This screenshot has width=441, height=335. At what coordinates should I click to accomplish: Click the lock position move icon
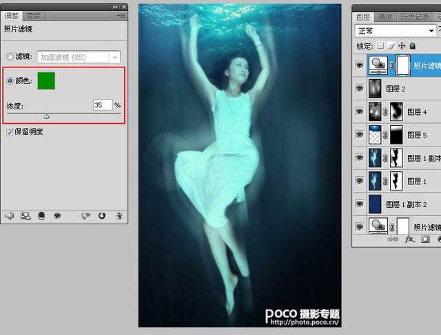coord(402,45)
